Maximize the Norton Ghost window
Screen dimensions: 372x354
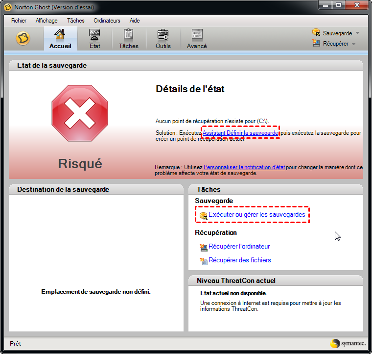(339, 5)
